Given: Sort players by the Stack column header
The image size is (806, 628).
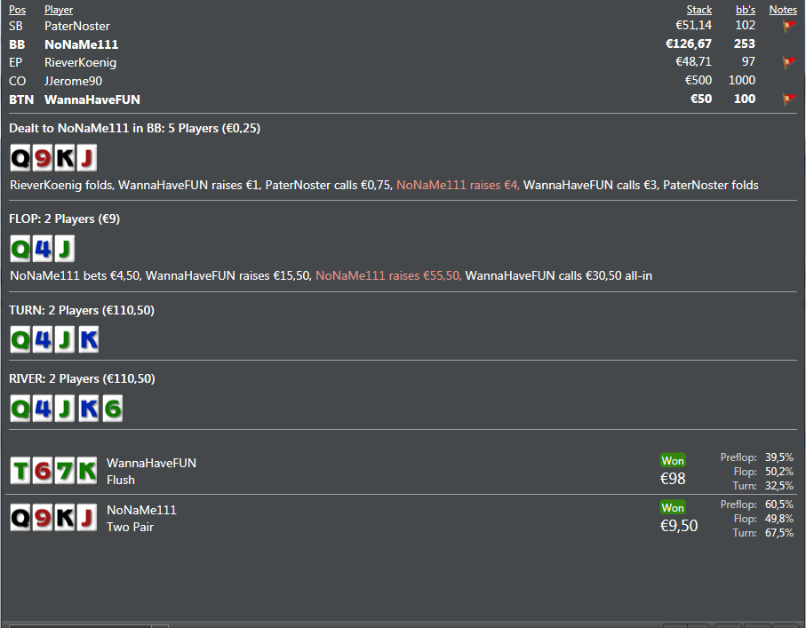Looking at the screenshot, I should tap(699, 10).
